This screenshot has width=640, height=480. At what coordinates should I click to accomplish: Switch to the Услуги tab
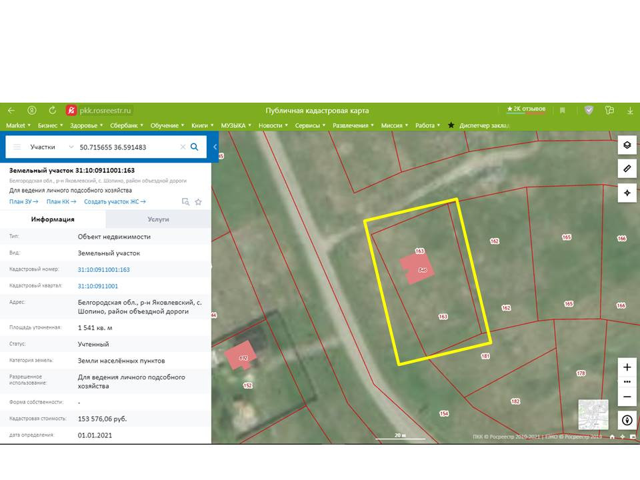pos(158,219)
